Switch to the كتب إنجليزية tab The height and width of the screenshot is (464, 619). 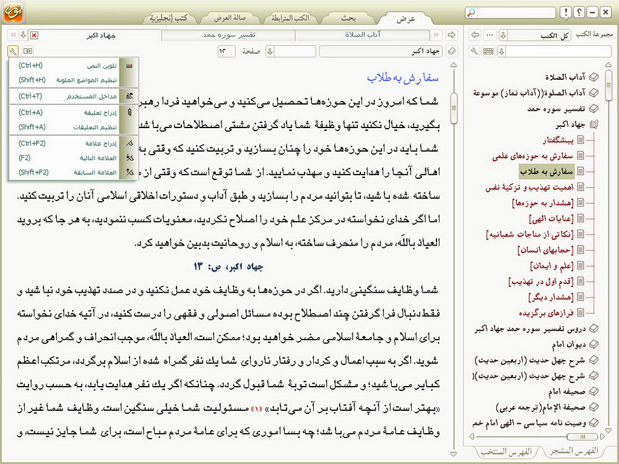point(168,18)
